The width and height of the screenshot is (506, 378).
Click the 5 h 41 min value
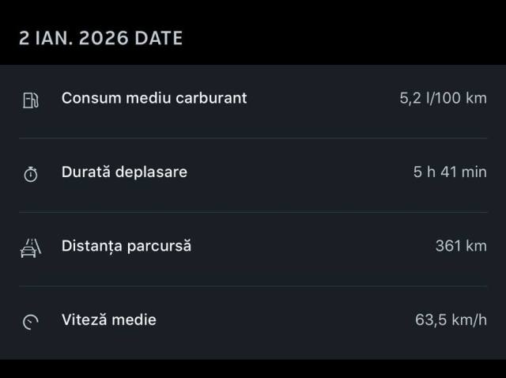(450, 172)
